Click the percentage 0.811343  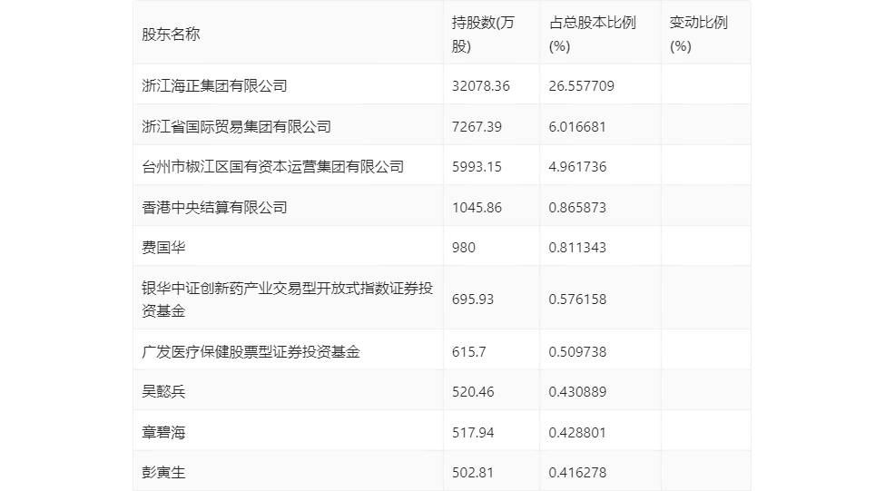(x=577, y=247)
